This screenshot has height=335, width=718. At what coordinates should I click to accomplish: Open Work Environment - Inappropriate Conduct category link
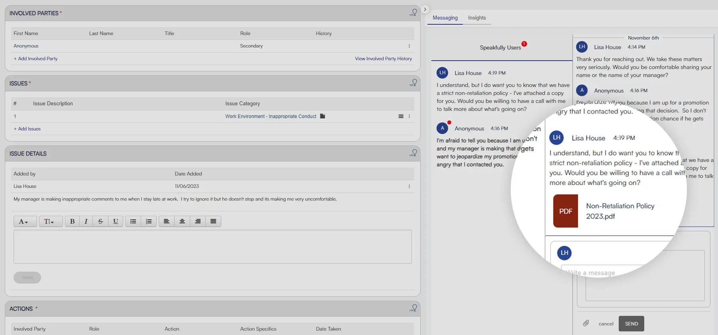(x=271, y=116)
